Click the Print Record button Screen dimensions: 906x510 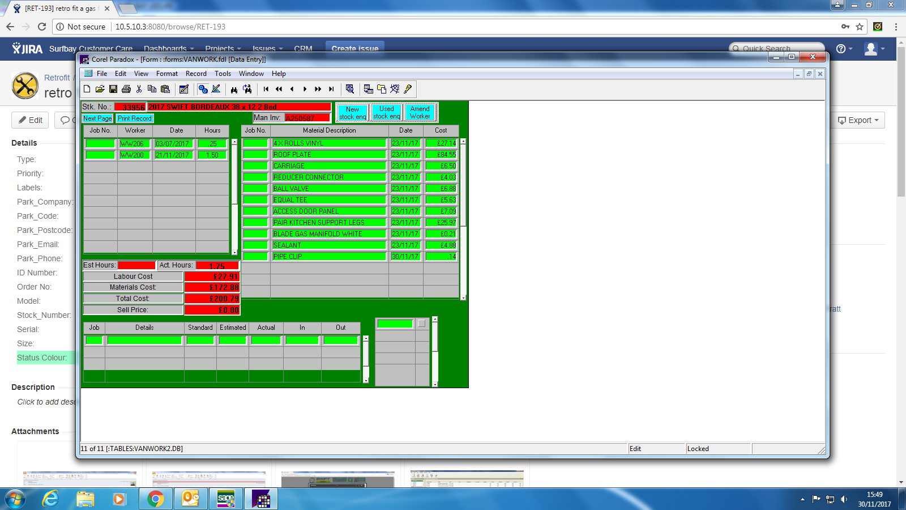point(135,118)
